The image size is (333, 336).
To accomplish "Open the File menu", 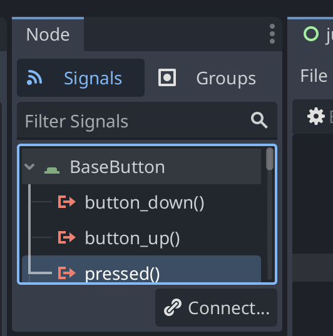I will [314, 76].
